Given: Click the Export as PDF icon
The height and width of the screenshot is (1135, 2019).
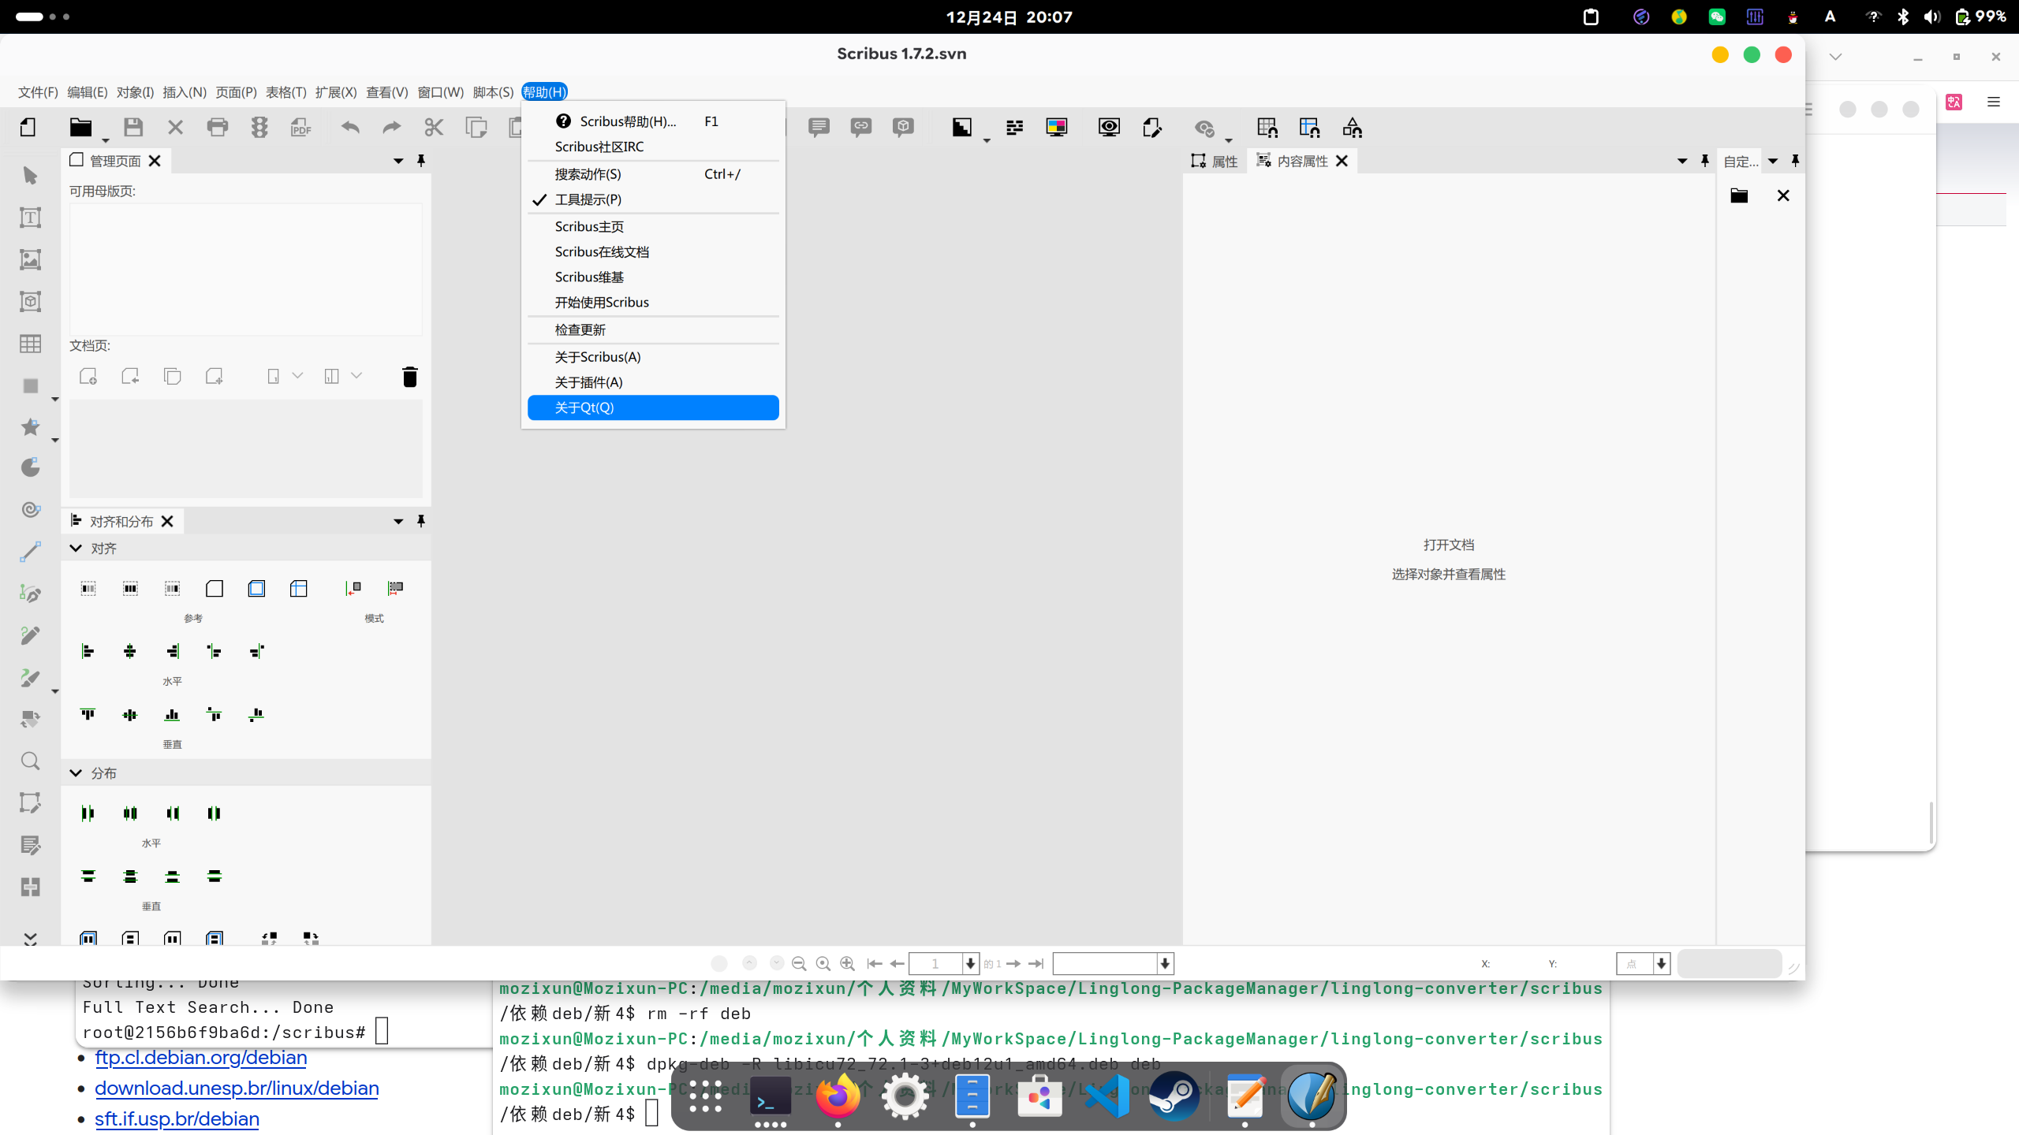Looking at the screenshot, I should (300, 127).
